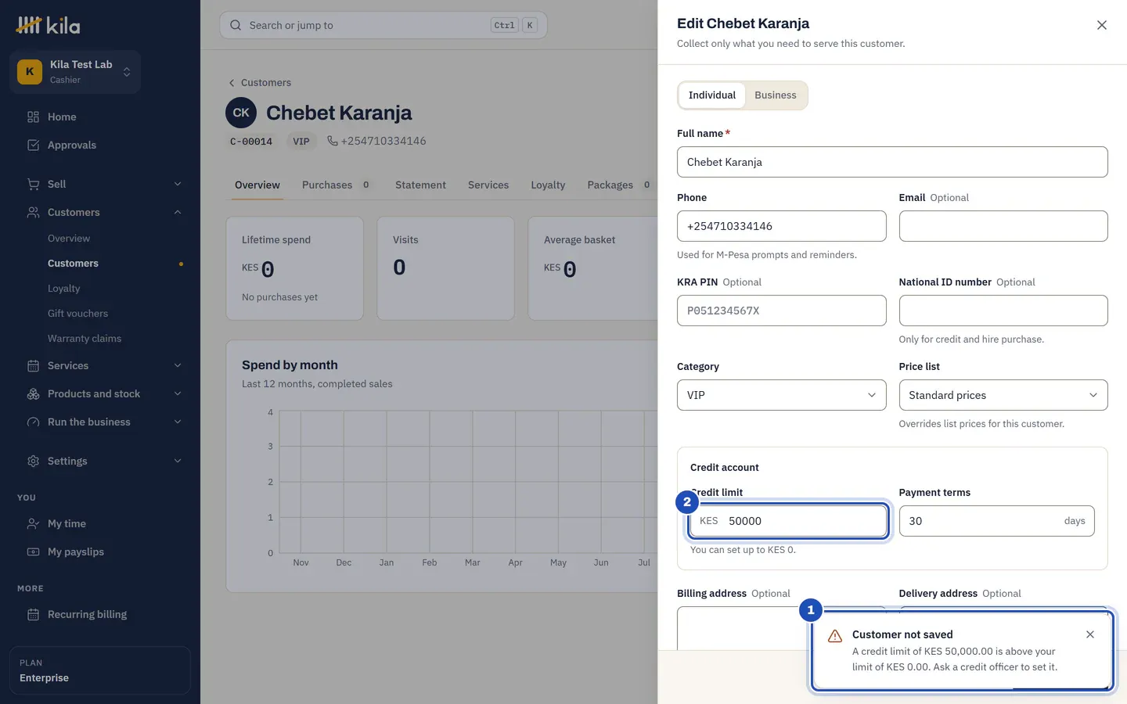
Task: Open the Price list Standard prices dropdown
Action: pos(1003,395)
